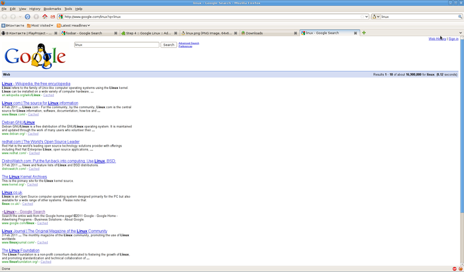Close the Step 4 Google Linux tab

pyautogui.click(x=176, y=33)
